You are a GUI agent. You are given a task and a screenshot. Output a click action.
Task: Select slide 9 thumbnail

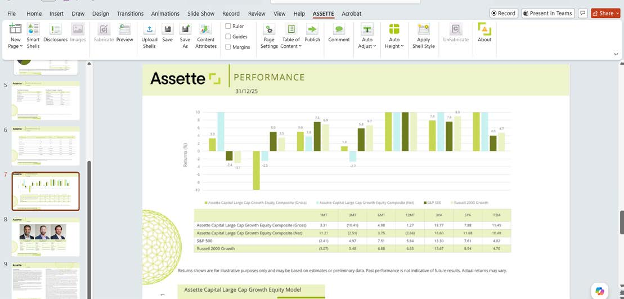[46, 280]
